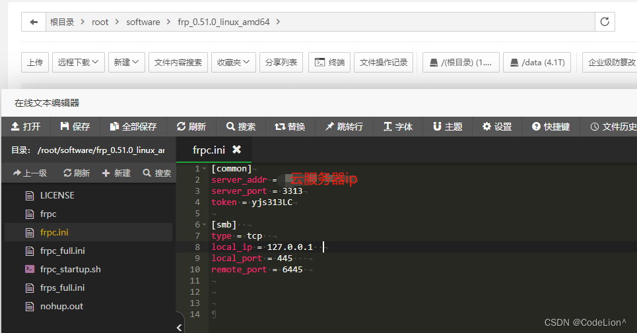
Task: Navigate to software in breadcrumb
Action: pos(143,22)
